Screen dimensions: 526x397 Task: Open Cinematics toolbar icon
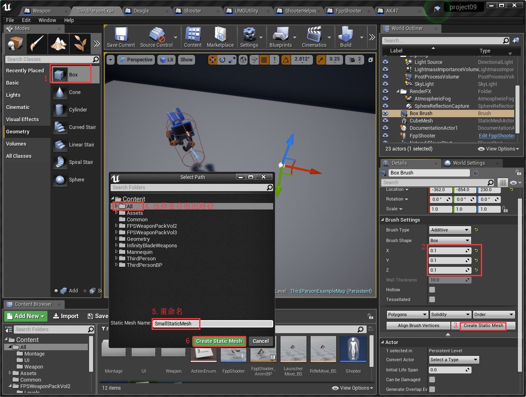pyautogui.click(x=314, y=37)
